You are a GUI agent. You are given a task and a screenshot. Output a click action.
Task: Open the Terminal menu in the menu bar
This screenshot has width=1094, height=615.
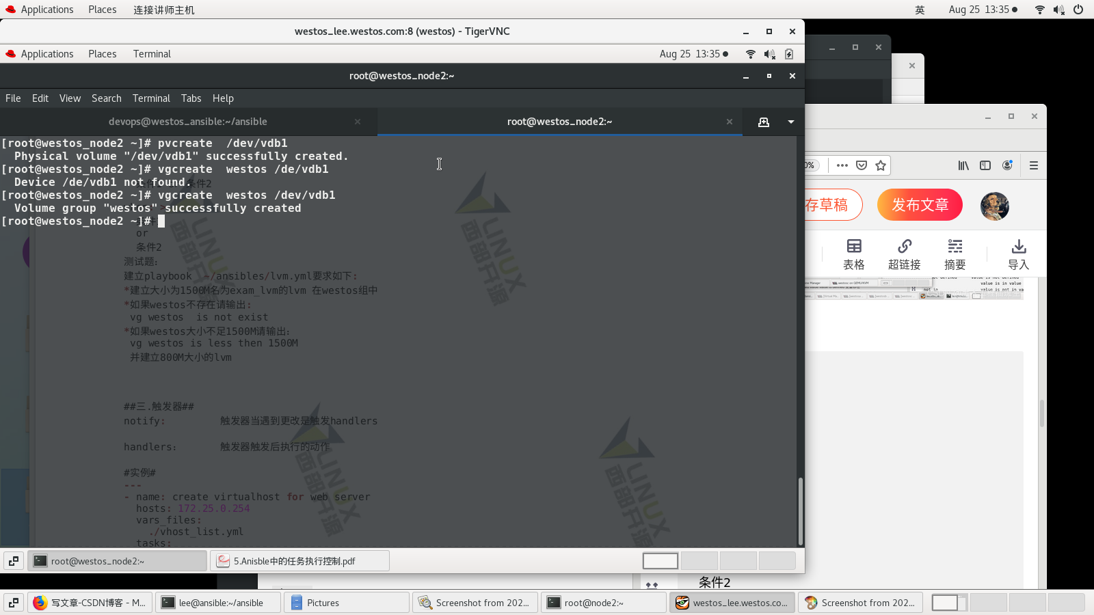(x=151, y=98)
